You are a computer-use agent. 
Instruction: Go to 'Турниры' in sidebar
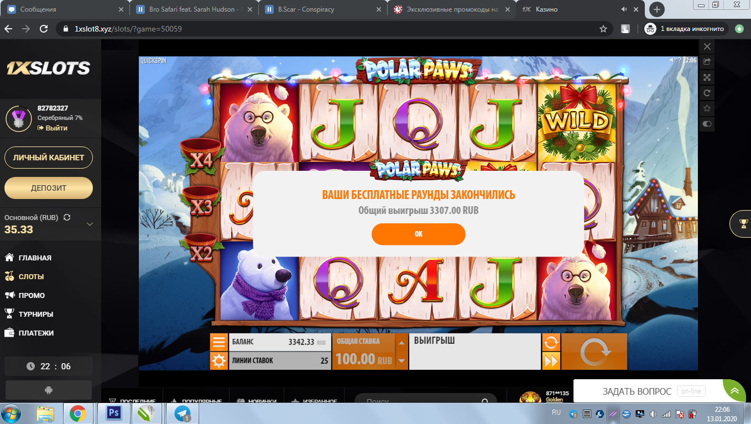pyautogui.click(x=35, y=314)
